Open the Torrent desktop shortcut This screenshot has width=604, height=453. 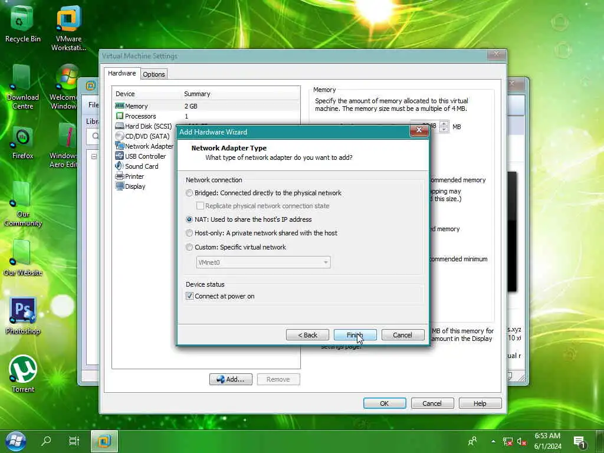[22, 373]
